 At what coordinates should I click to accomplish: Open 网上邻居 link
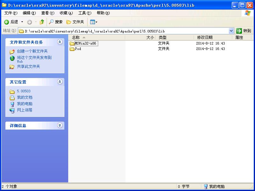25,110
